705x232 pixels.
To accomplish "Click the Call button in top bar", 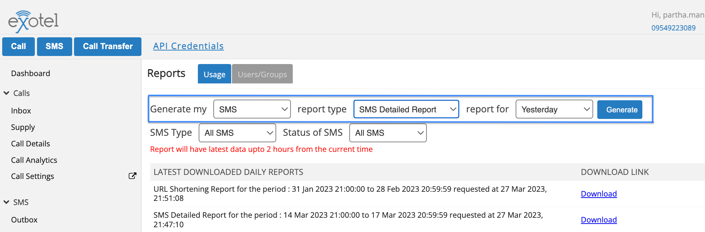I will [x=18, y=46].
